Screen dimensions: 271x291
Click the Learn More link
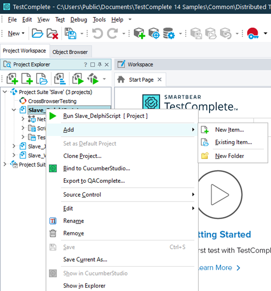(219, 268)
